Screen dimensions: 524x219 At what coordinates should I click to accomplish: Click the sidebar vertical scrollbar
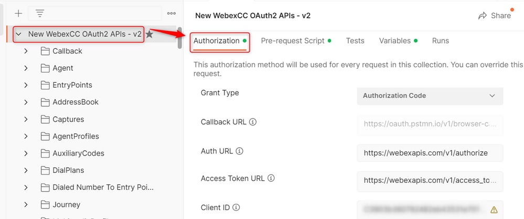(x=180, y=38)
